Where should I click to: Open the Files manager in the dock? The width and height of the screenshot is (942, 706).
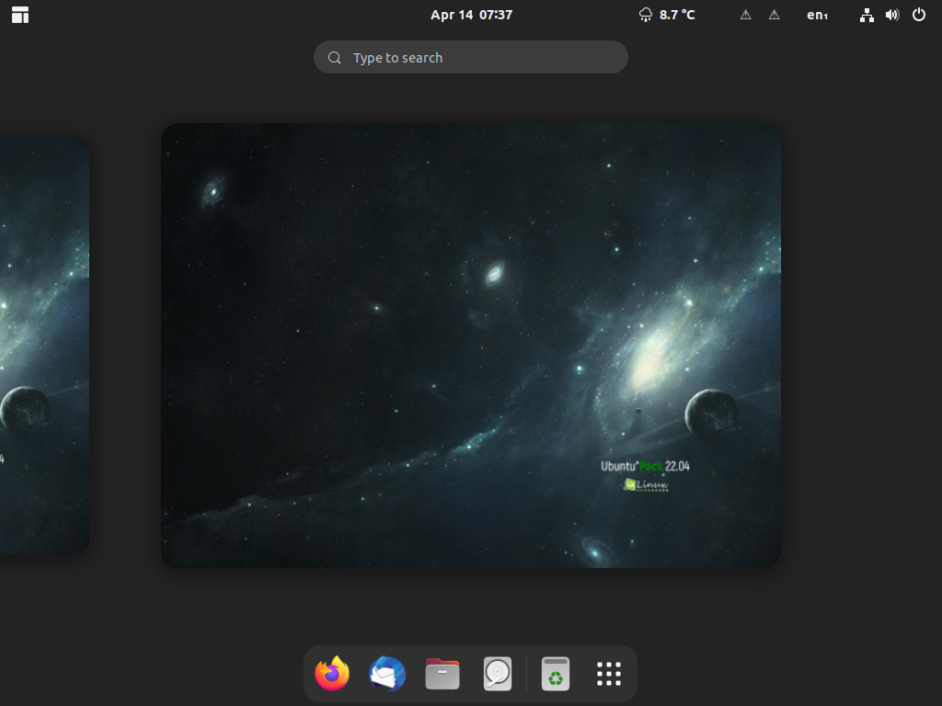[442, 674]
